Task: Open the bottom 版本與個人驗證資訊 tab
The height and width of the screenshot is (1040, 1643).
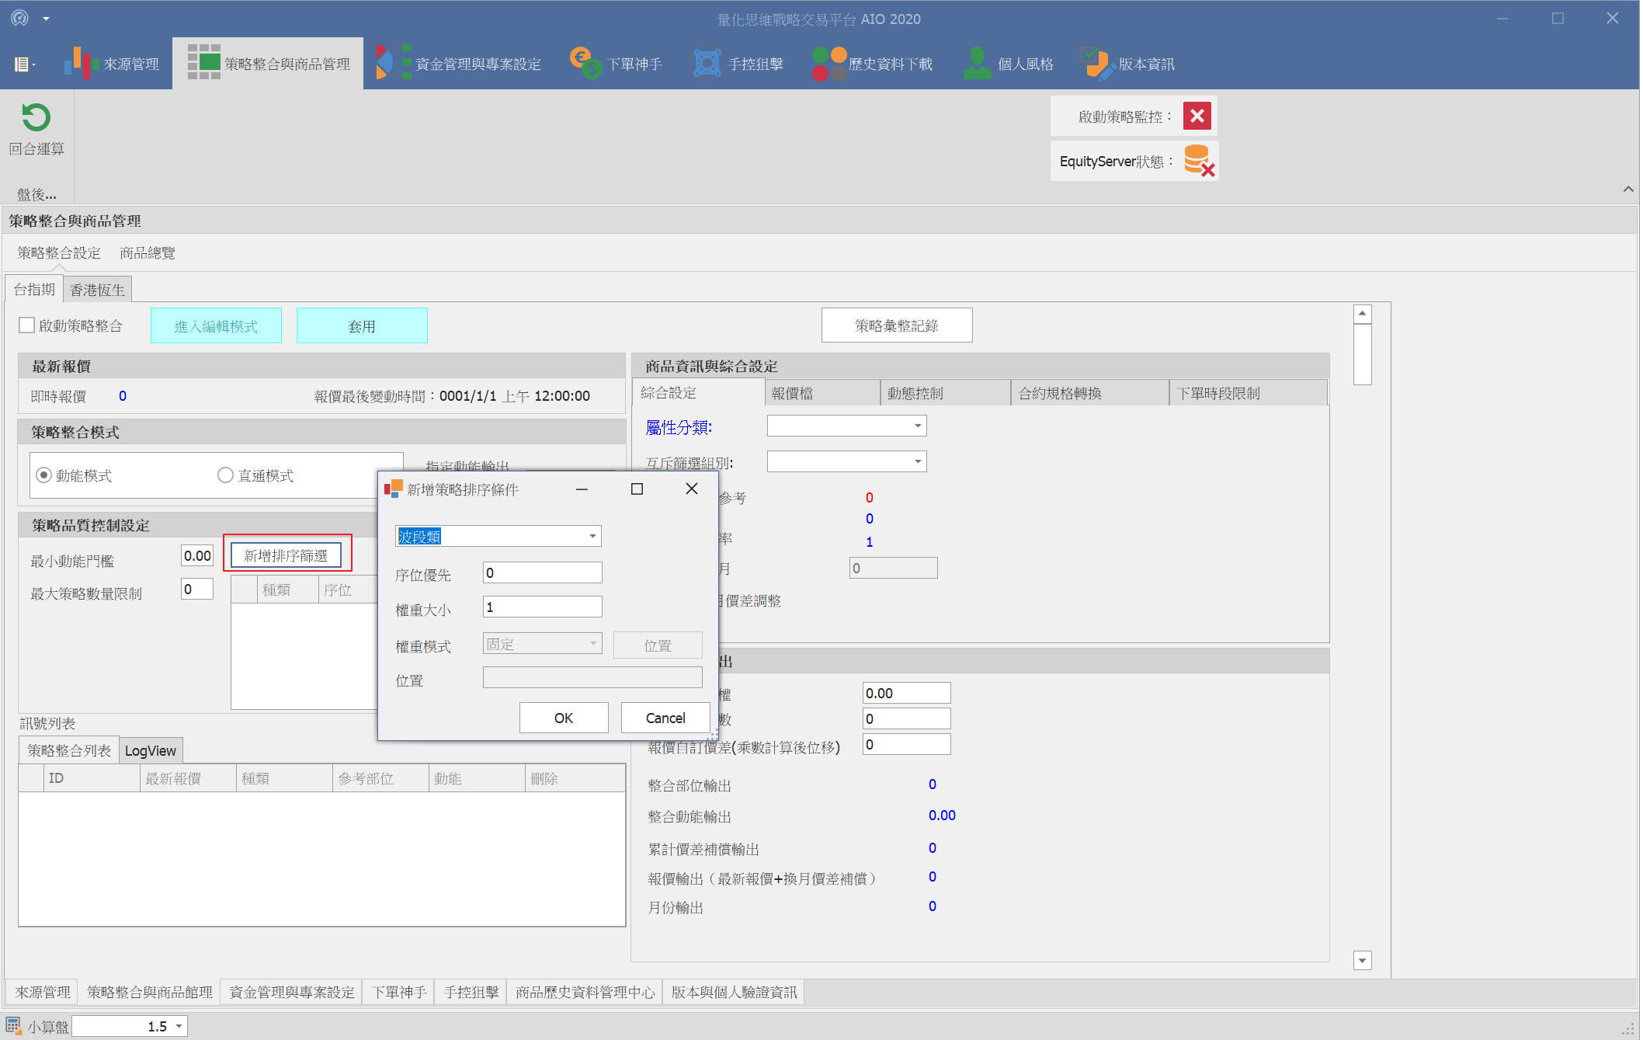Action: tap(734, 992)
